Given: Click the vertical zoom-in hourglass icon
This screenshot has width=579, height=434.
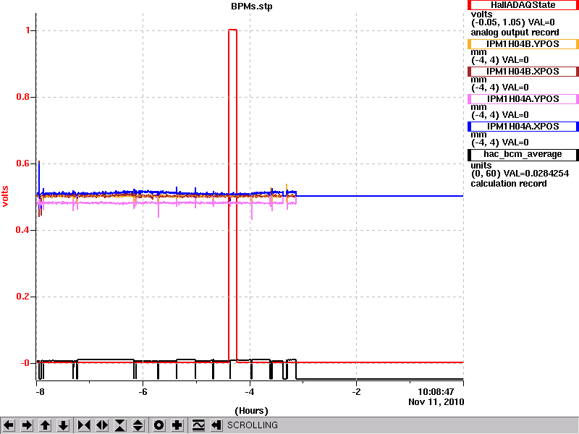Looking at the screenshot, I should [120, 425].
